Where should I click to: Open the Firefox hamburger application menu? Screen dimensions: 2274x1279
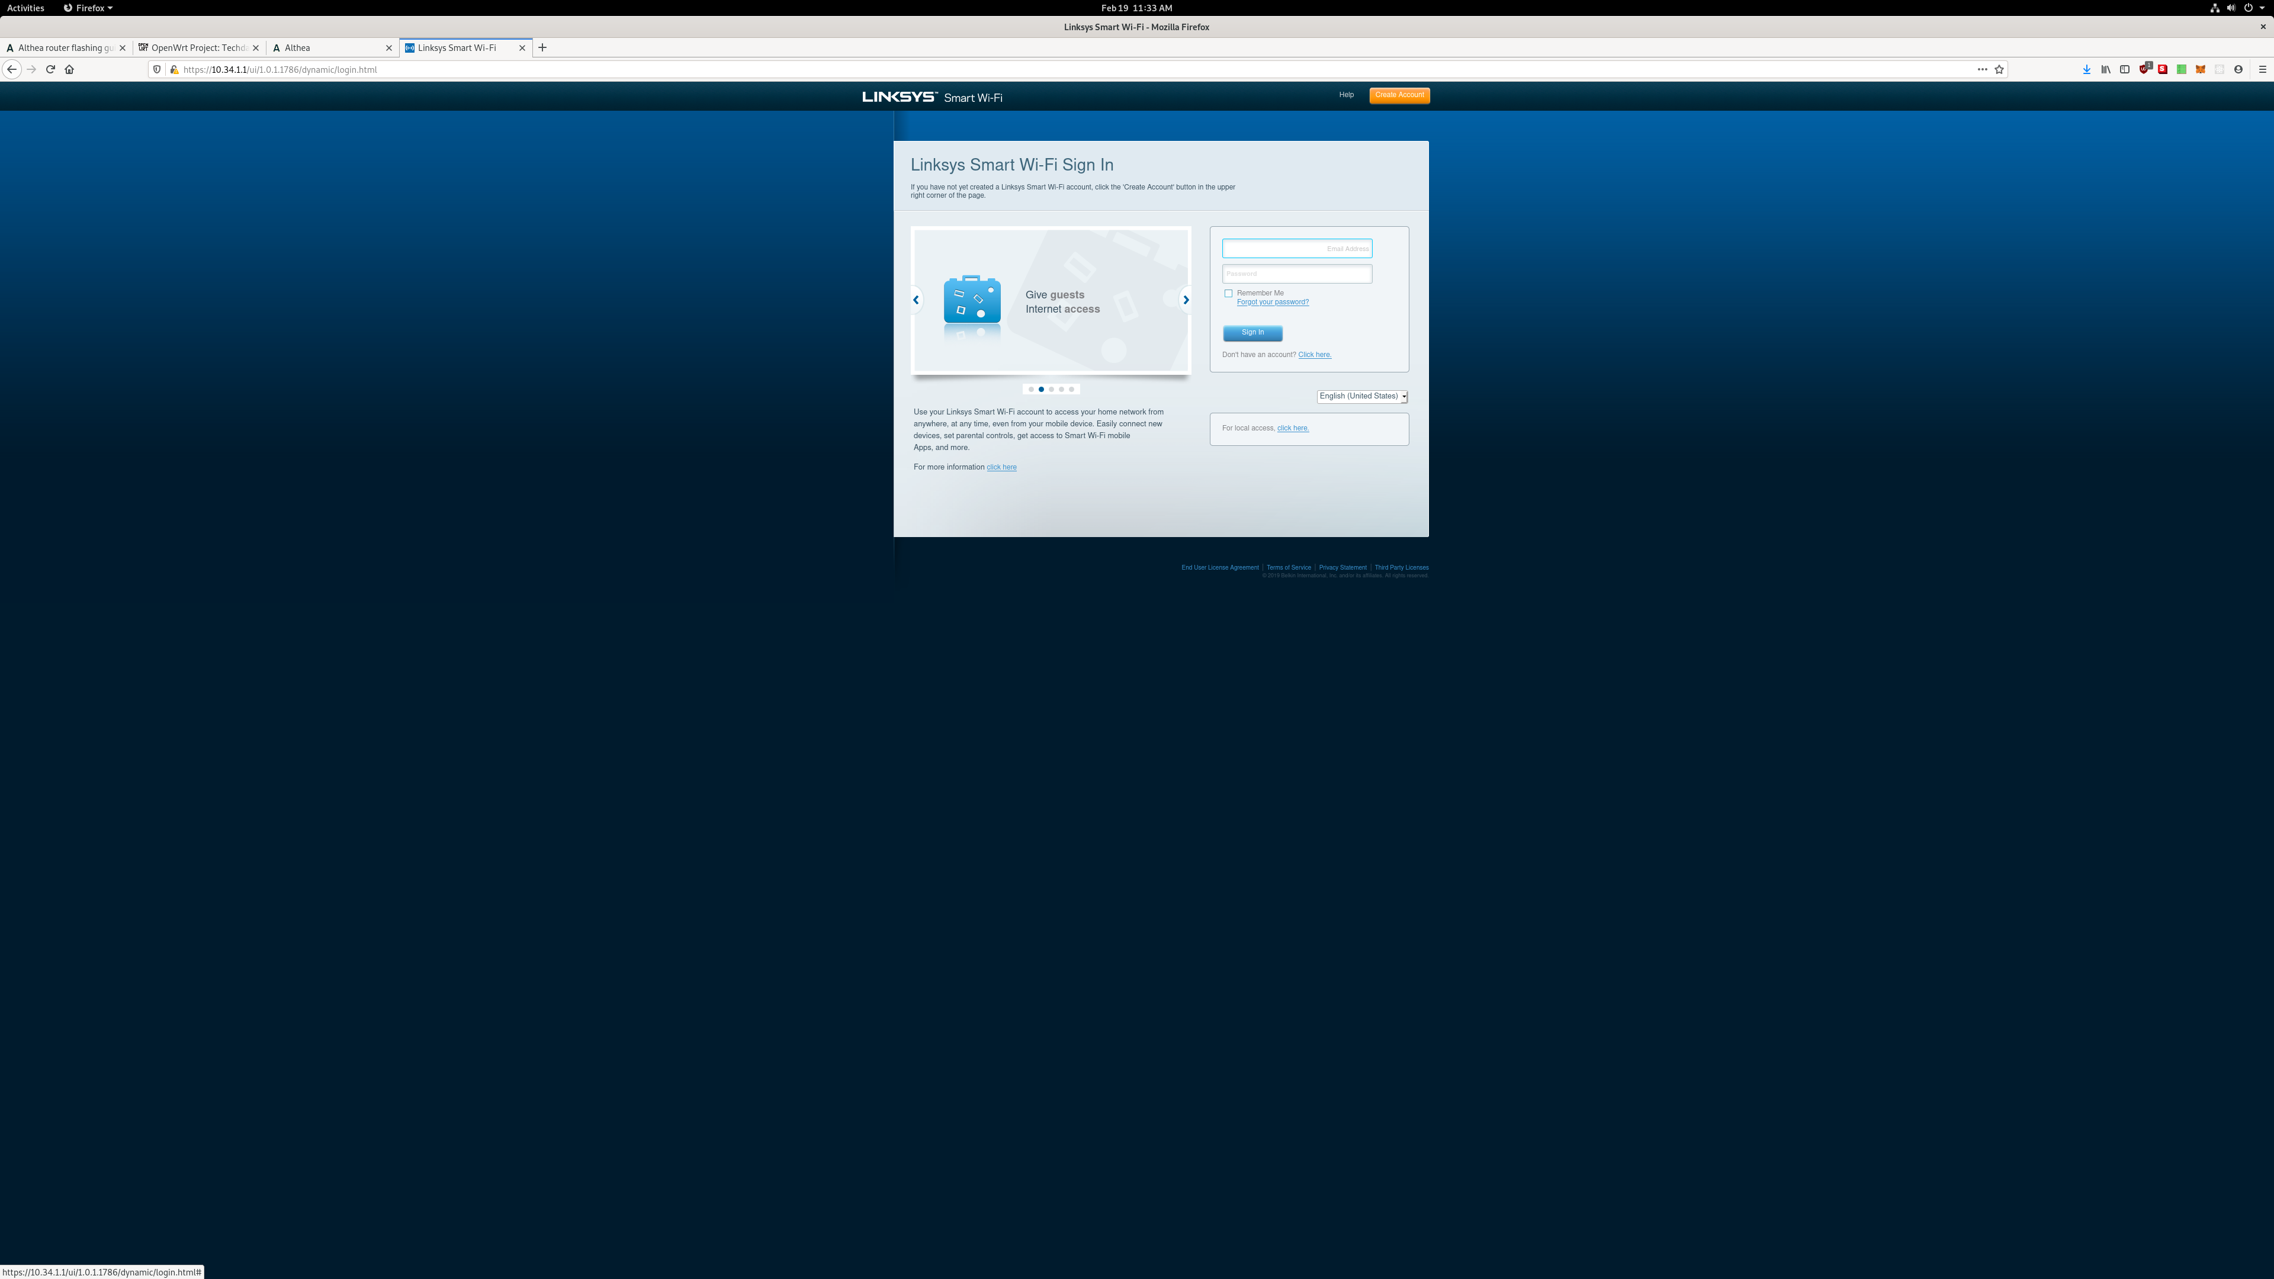coord(2262,70)
